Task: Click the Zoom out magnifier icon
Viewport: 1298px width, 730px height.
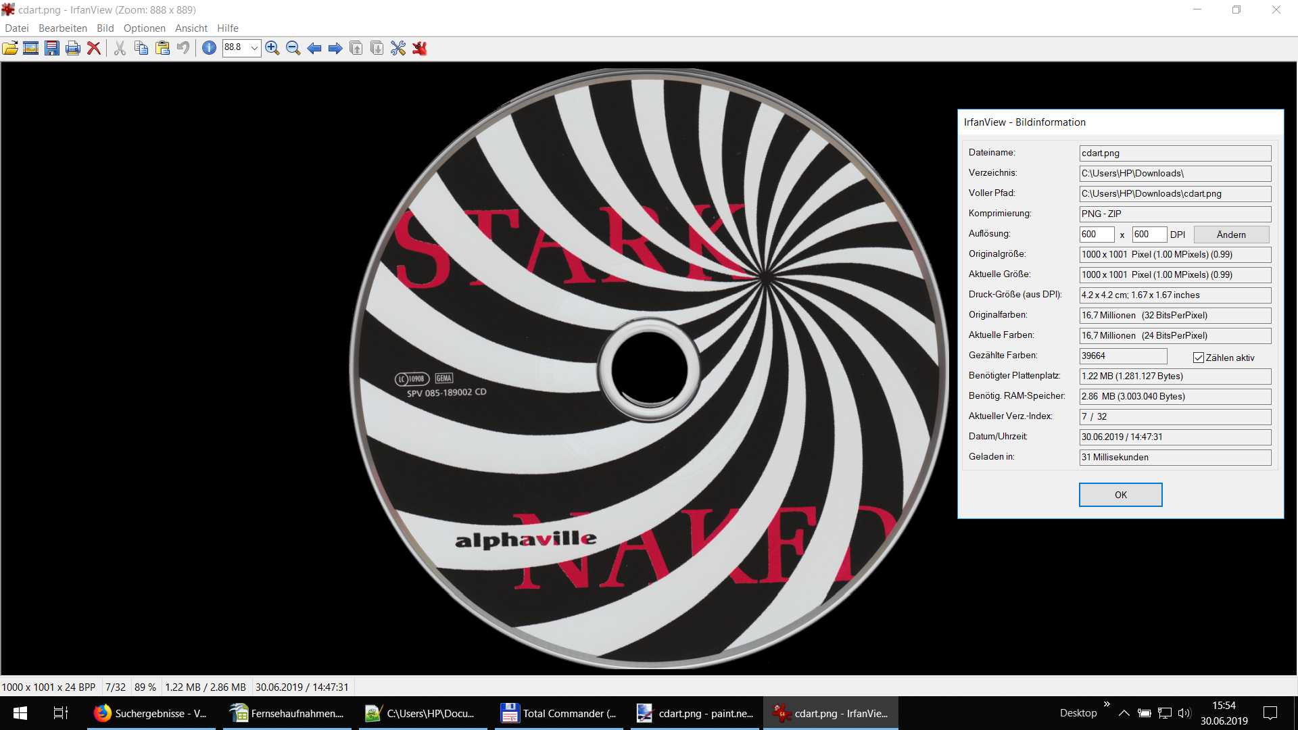Action: click(293, 48)
